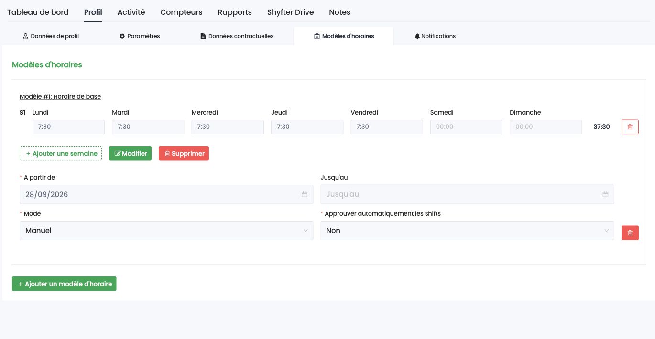The image size is (655, 339).
Task: Click the Vendredi hours field
Action: pyautogui.click(x=387, y=127)
